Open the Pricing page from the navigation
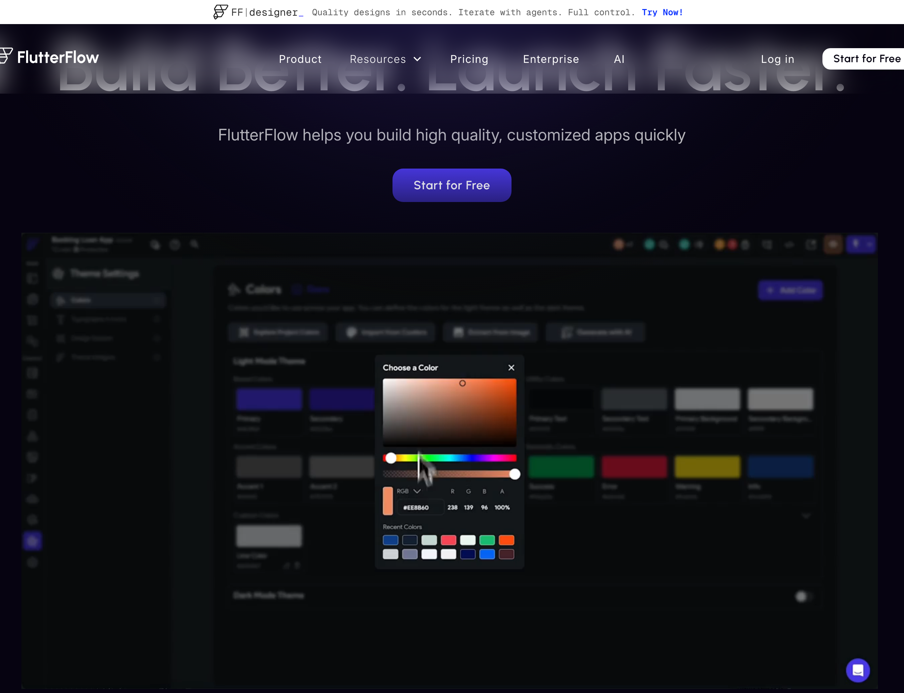Viewport: 904px width, 693px height. pyautogui.click(x=469, y=59)
